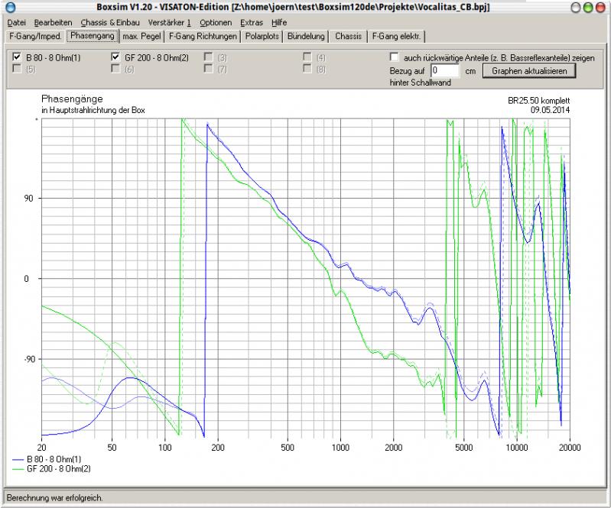Open the Datei menu

(16, 23)
